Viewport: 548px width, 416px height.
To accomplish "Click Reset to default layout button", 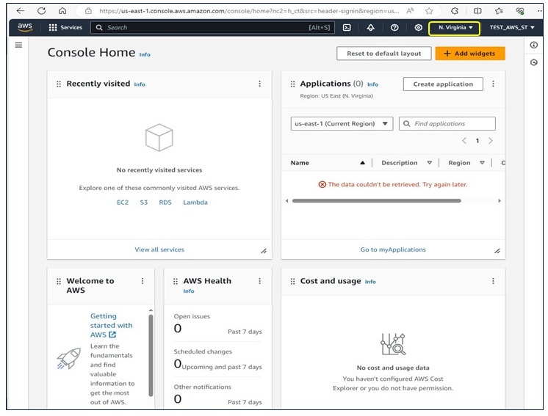I will (383, 54).
